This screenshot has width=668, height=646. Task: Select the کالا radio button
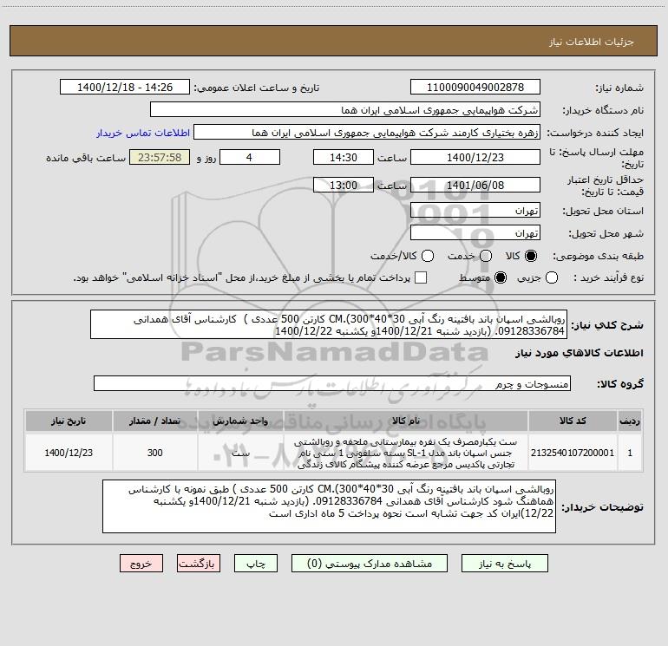531,256
